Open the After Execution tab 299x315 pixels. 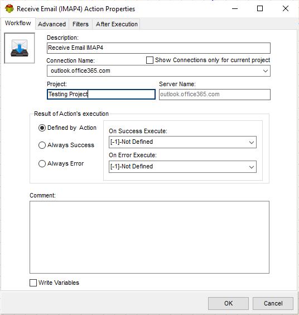pyautogui.click(x=117, y=24)
